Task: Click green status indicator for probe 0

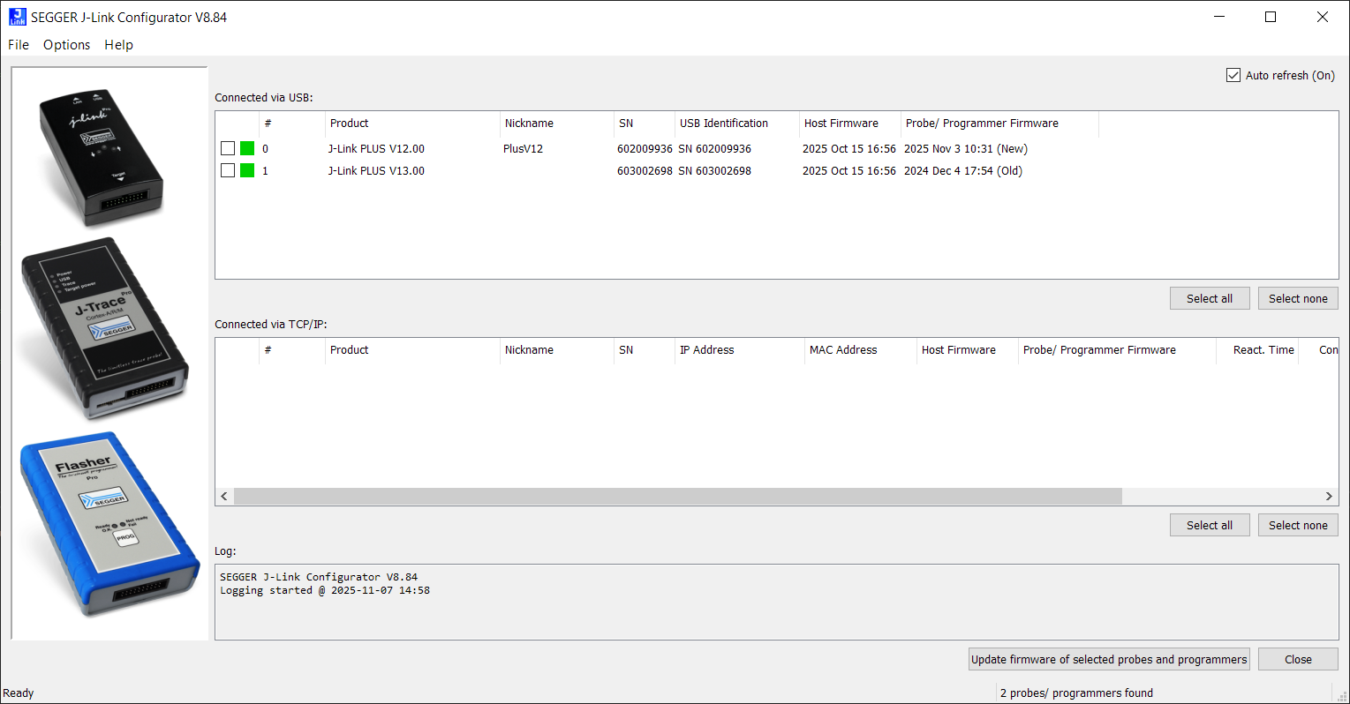Action: click(x=247, y=148)
